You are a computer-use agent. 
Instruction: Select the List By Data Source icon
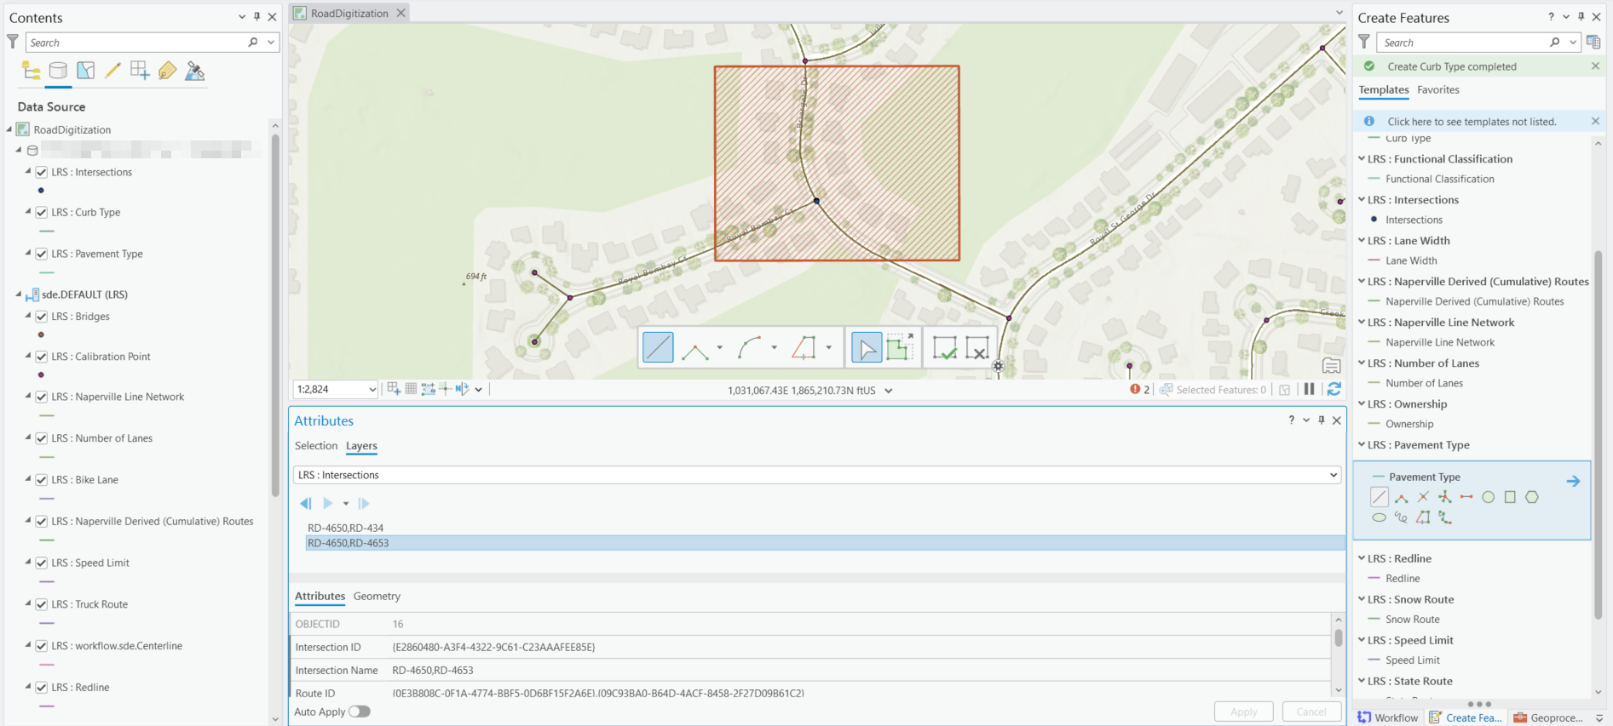click(58, 71)
